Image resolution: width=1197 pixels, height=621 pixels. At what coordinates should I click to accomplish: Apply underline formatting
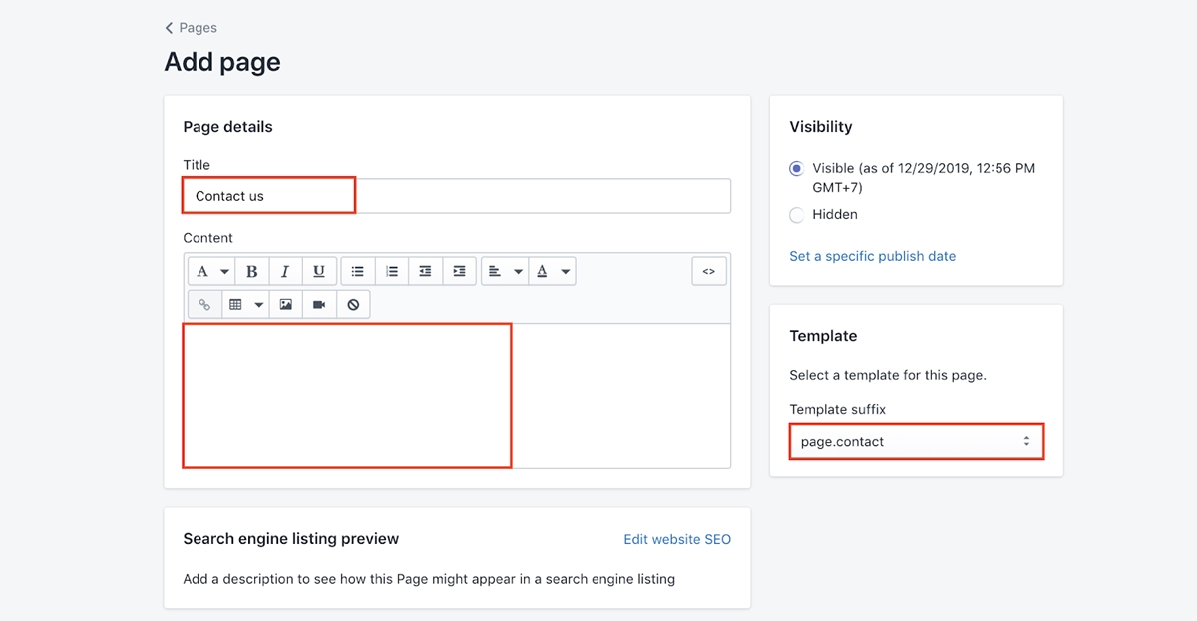(x=319, y=271)
